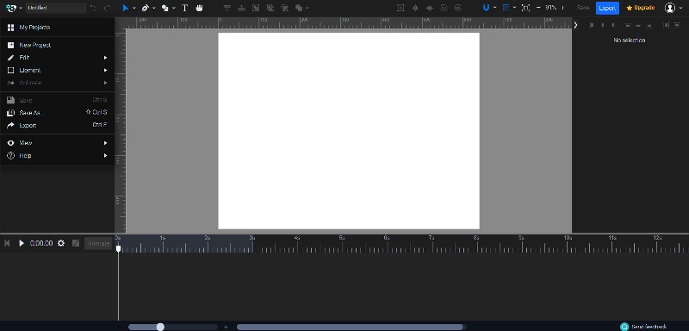Toggle the snapping magnet option
The height and width of the screenshot is (331, 689).
pos(486,8)
